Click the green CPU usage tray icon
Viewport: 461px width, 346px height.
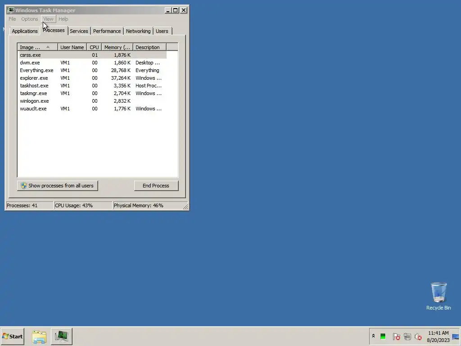click(x=383, y=336)
